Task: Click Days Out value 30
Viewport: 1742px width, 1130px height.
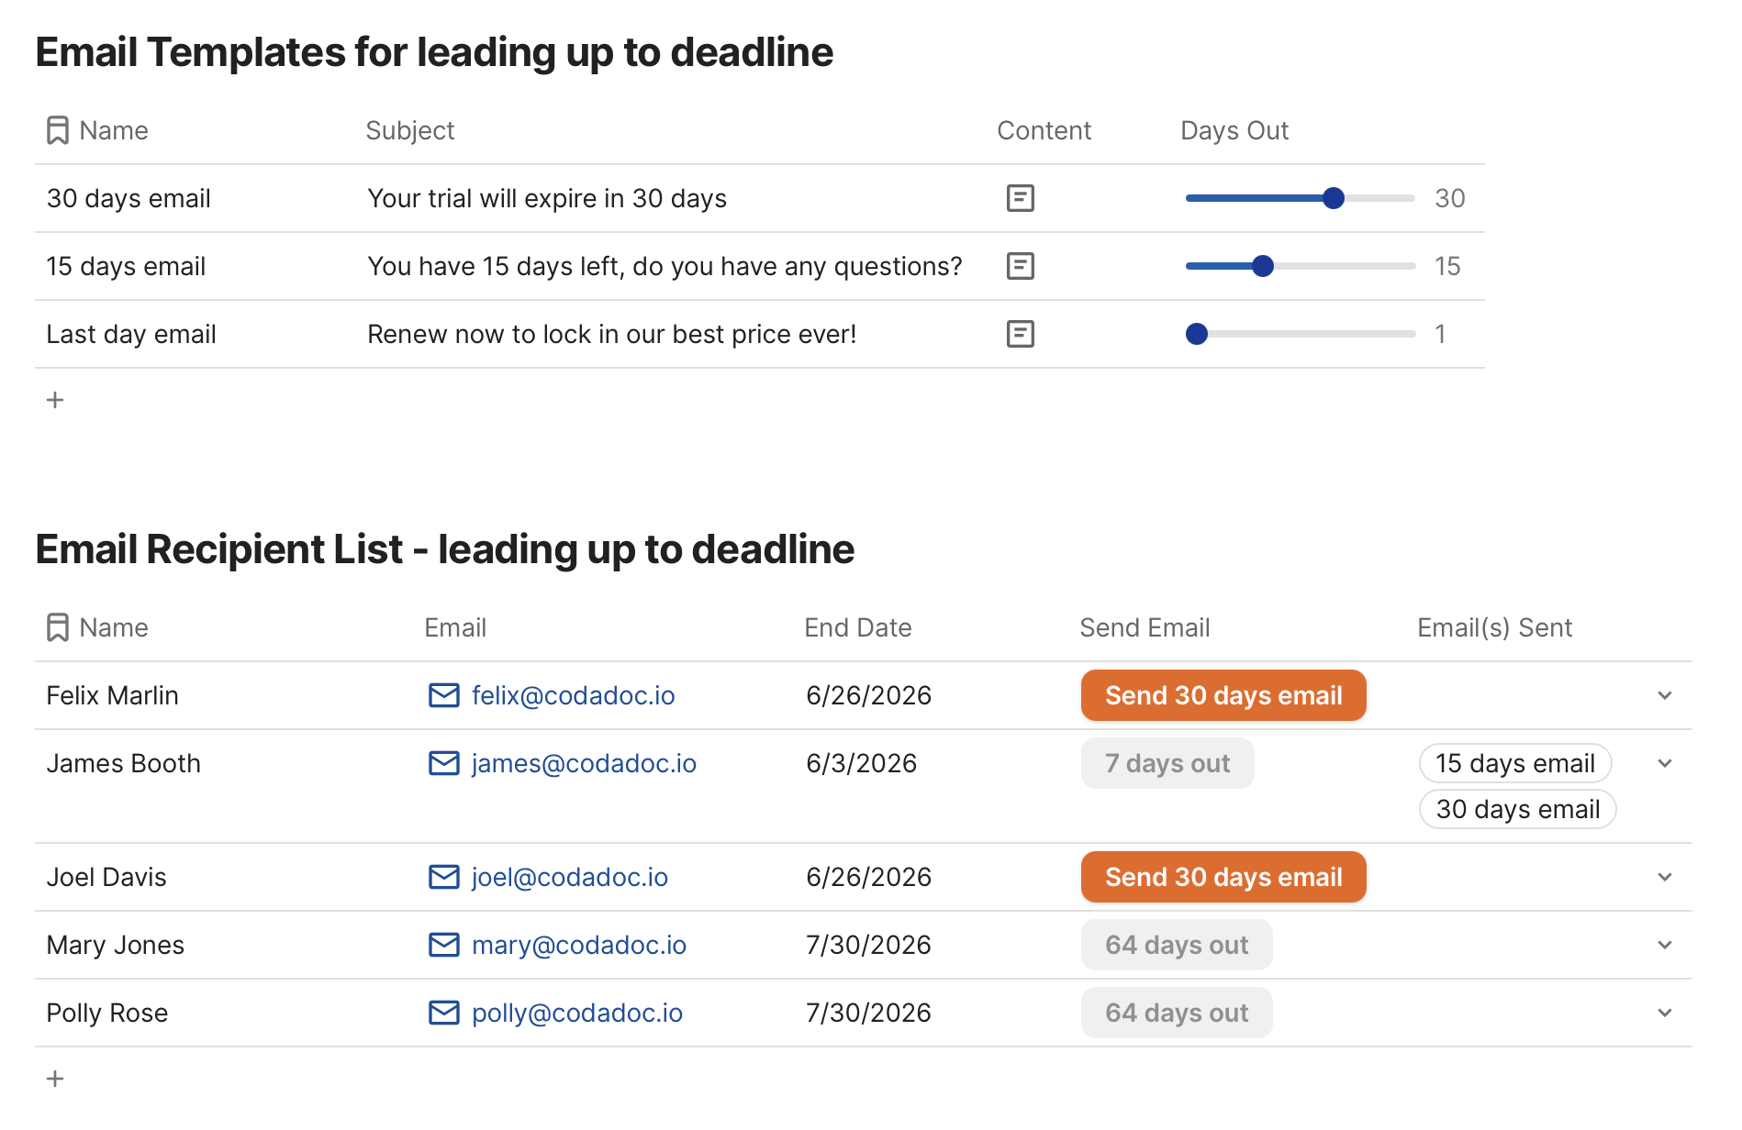Action: [x=1450, y=198]
